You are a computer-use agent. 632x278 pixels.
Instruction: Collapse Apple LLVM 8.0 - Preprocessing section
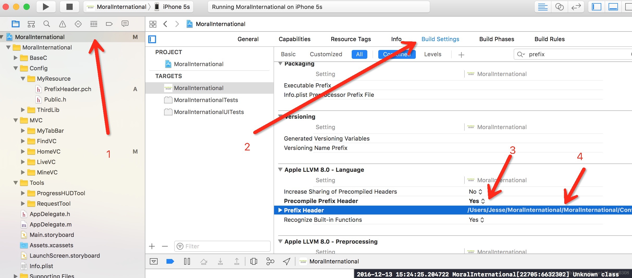click(280, 242)
